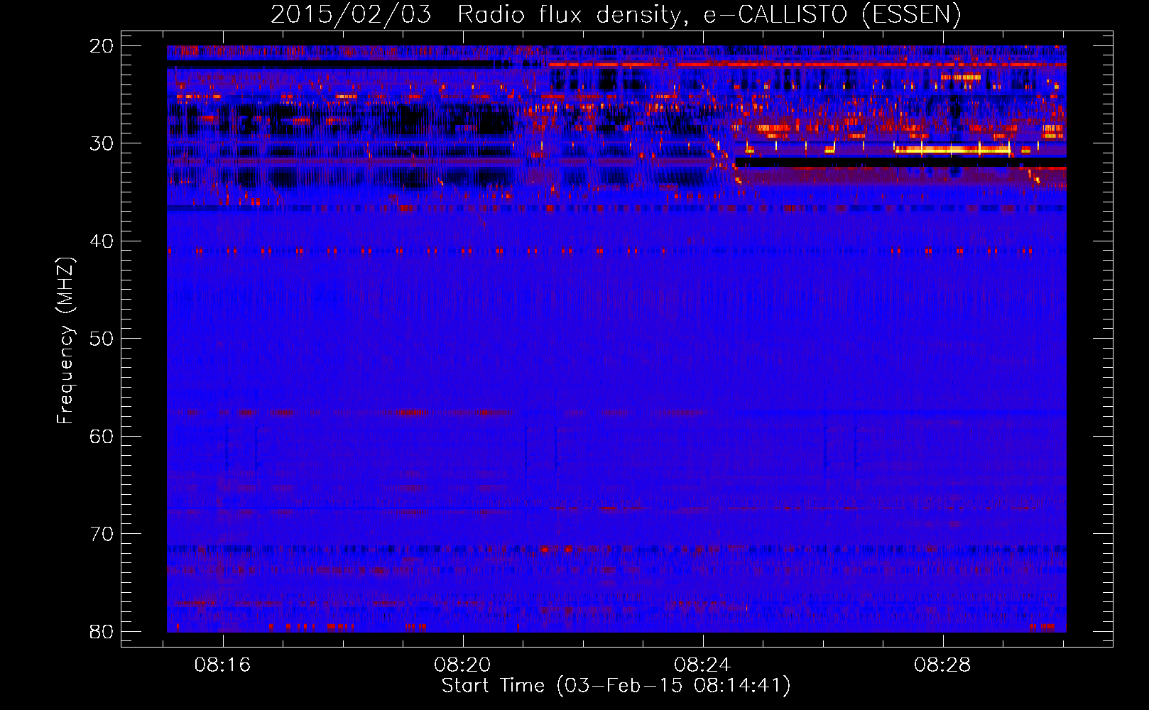Click the 08:20 time tick label
The image size is (1149, 710).
click(x=463, y=665)
